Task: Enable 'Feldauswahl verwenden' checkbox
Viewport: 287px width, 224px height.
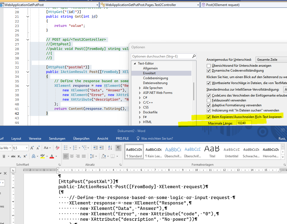Action: coord(209,100)
